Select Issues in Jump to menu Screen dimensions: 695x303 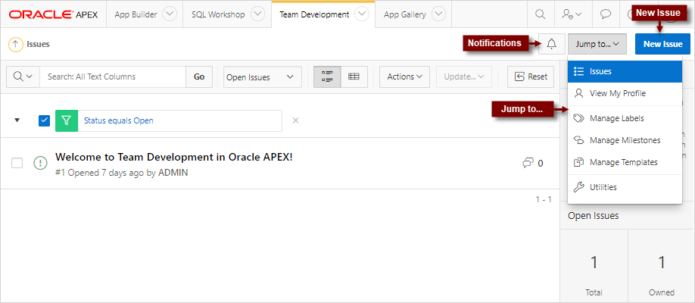coord(625,71)
